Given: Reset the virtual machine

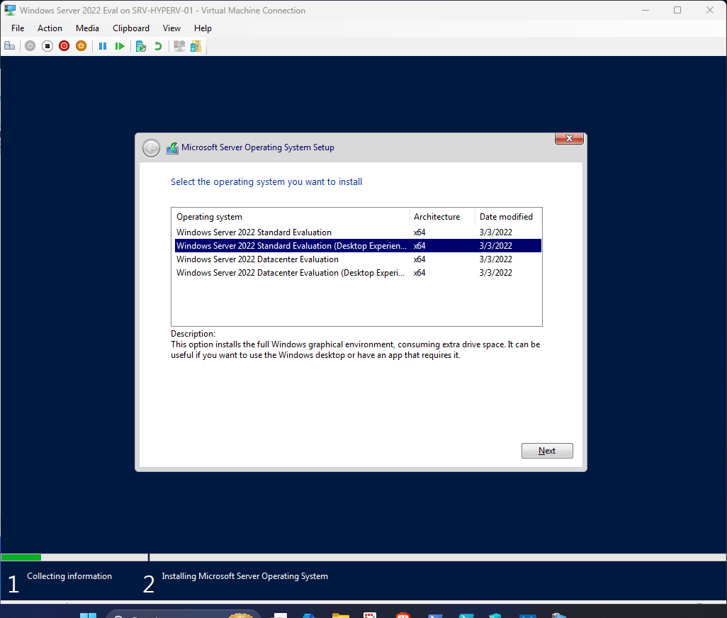Looking at the screenshot, I should click(120, 45).
